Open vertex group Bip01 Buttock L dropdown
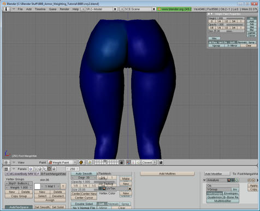Screen dimensions: 260x211 pyautogui.click(x=7, y=184)
